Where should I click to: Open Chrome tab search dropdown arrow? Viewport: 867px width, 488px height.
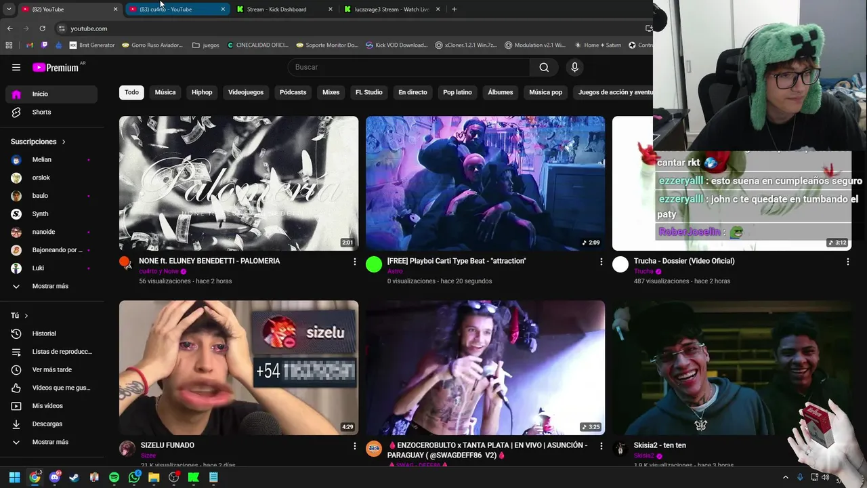9,9
